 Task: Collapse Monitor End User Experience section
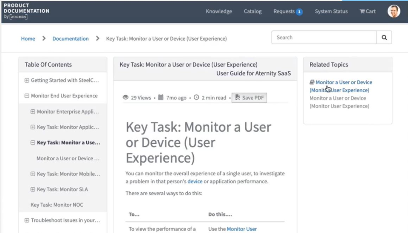27,96
